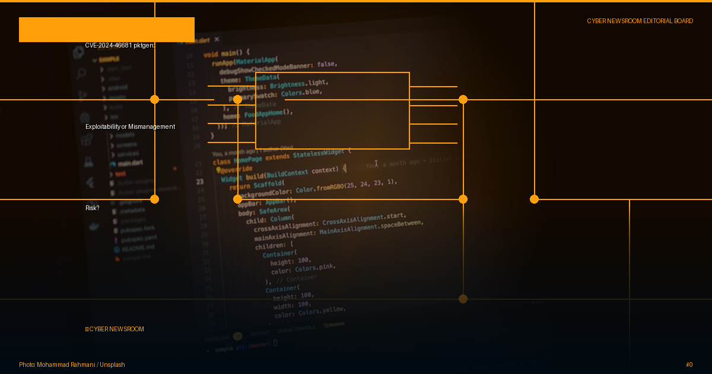Image resolution: width=712 pixels, height=374 pixels.
Task: Switch to the OUTPUT panel tab
Action: 259,334
